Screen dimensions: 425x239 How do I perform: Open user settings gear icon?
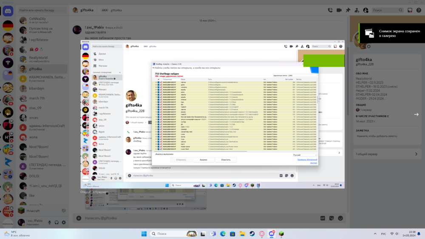(x=64, y=222)
